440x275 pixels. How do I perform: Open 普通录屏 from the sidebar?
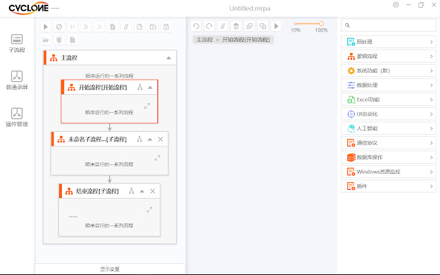pyautogui.click(x=16, y=80)
